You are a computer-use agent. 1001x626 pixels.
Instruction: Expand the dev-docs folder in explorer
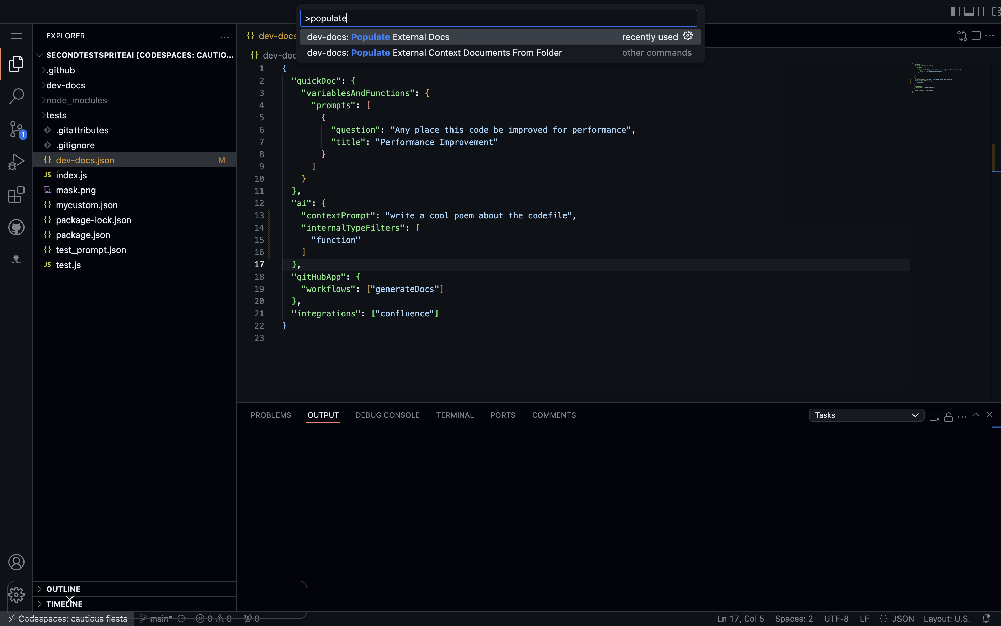click(x=66, y=85)
